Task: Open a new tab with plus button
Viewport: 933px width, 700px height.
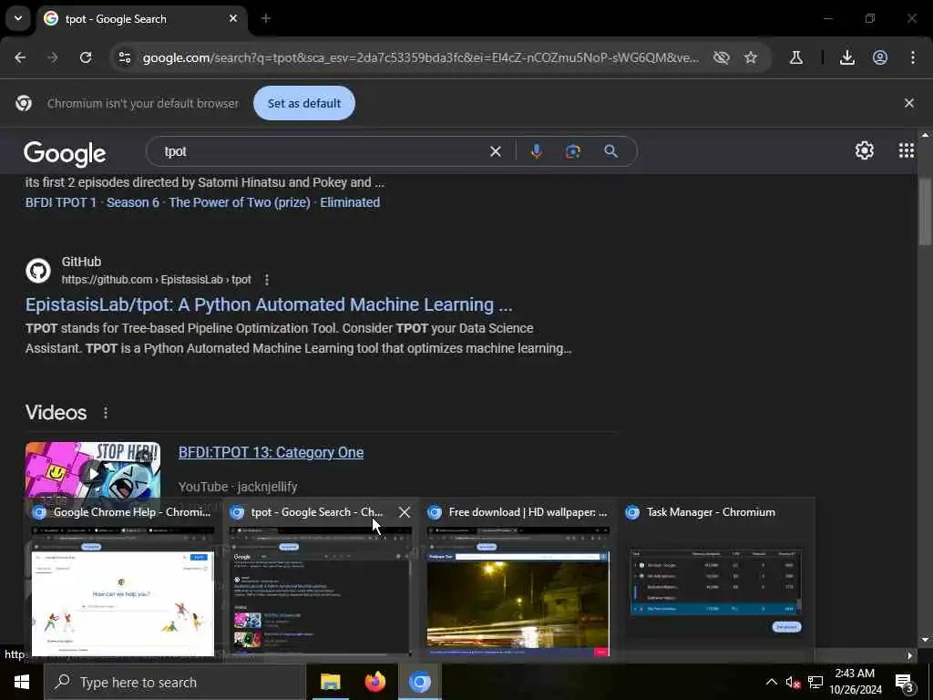Action: pos(265,18)
